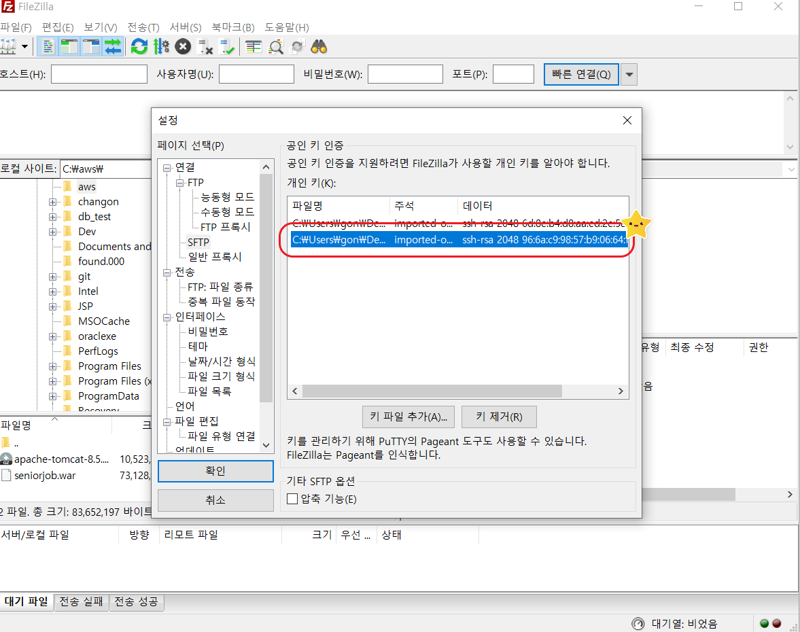This screenshot has height=632, width=800.
Task: Select the SFTP settings page
Action: [x=198, y=243]
